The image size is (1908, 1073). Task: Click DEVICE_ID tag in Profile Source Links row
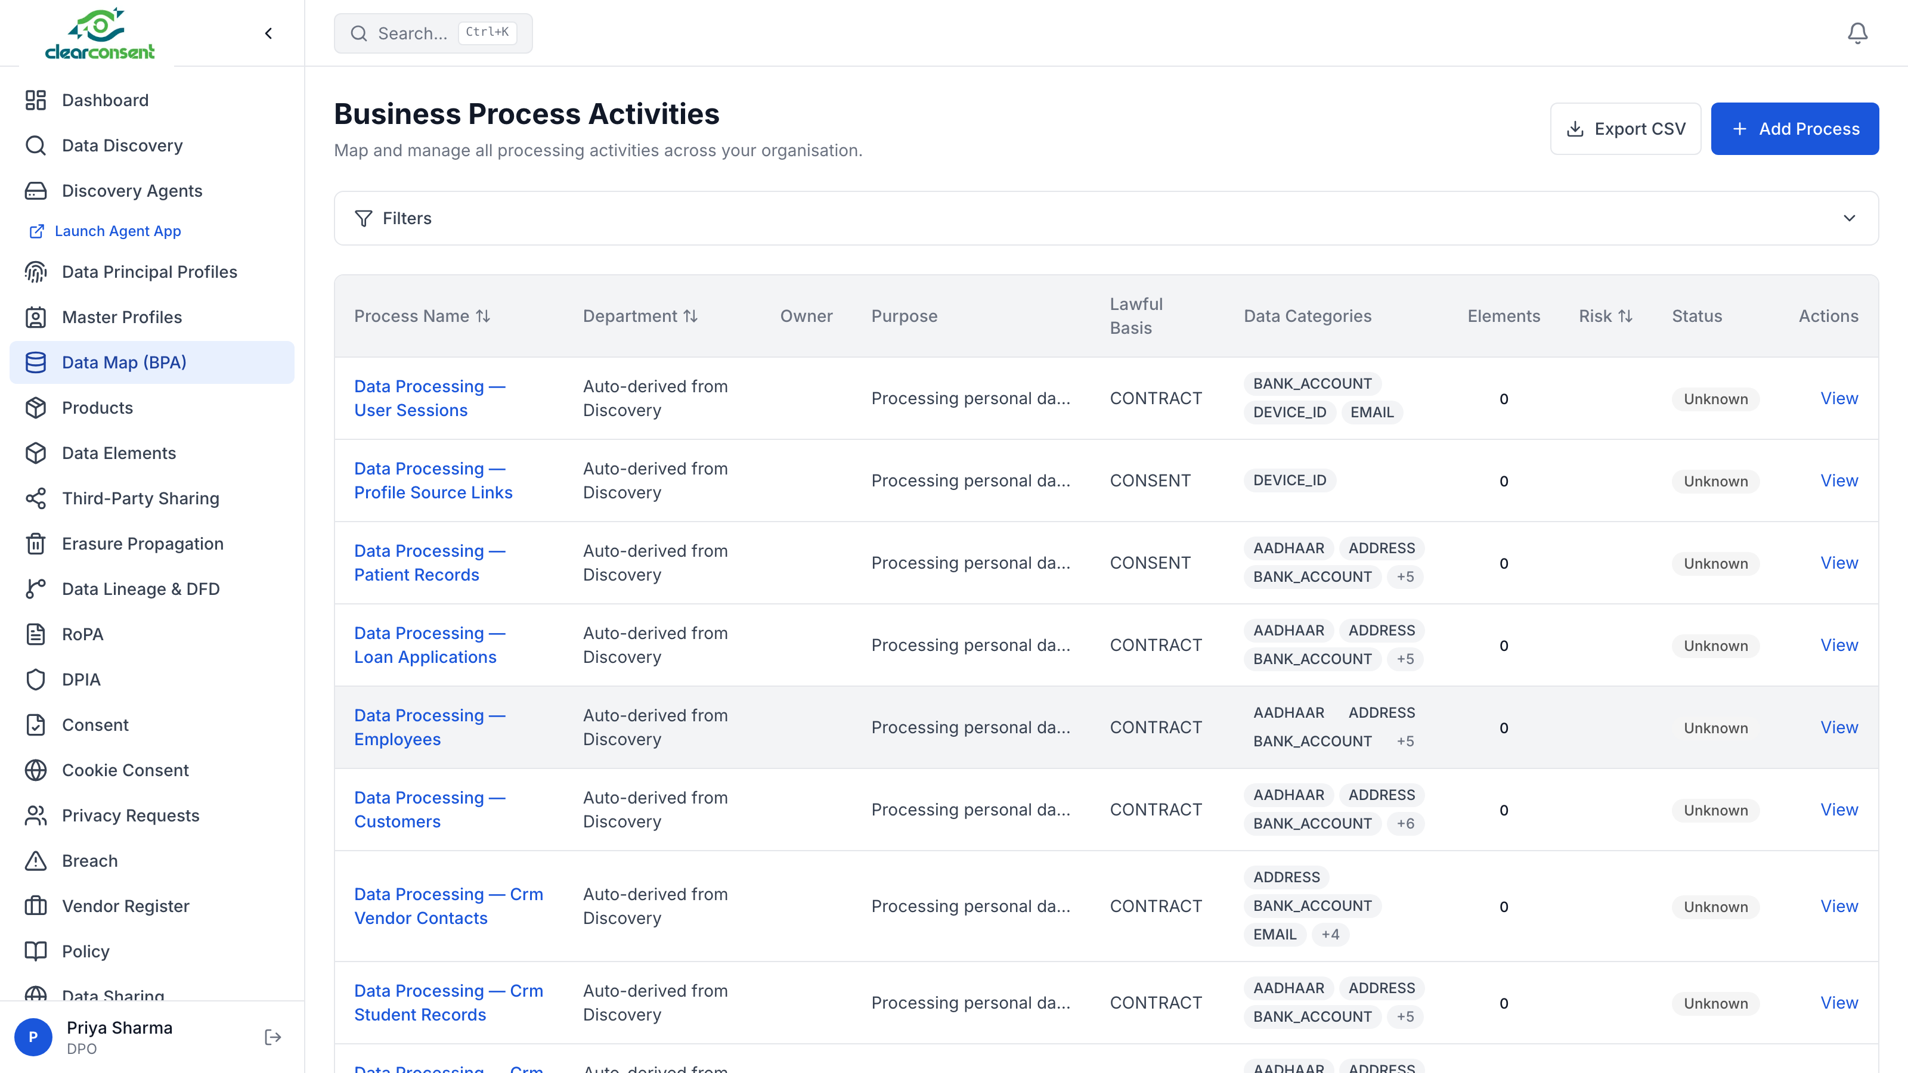pyautogui.click(x=1290, y=480)
